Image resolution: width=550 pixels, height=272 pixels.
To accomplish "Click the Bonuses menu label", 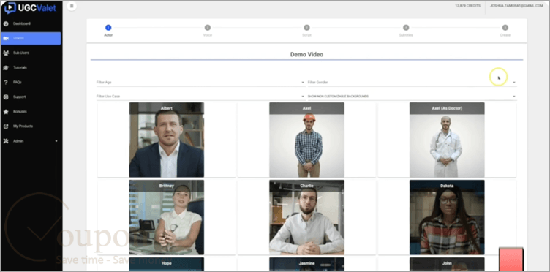I will 20,112.
